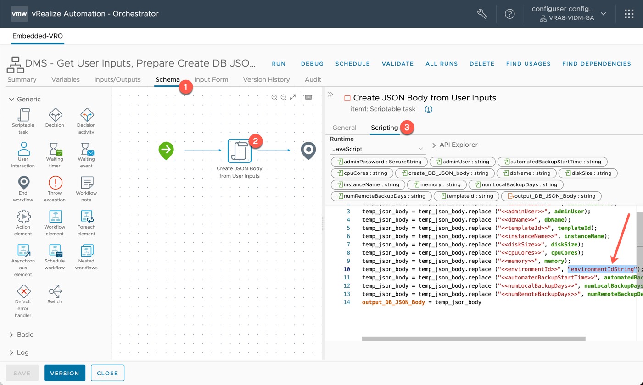
Task: Open the wrench tools menu
Action: tap(482, 14)
